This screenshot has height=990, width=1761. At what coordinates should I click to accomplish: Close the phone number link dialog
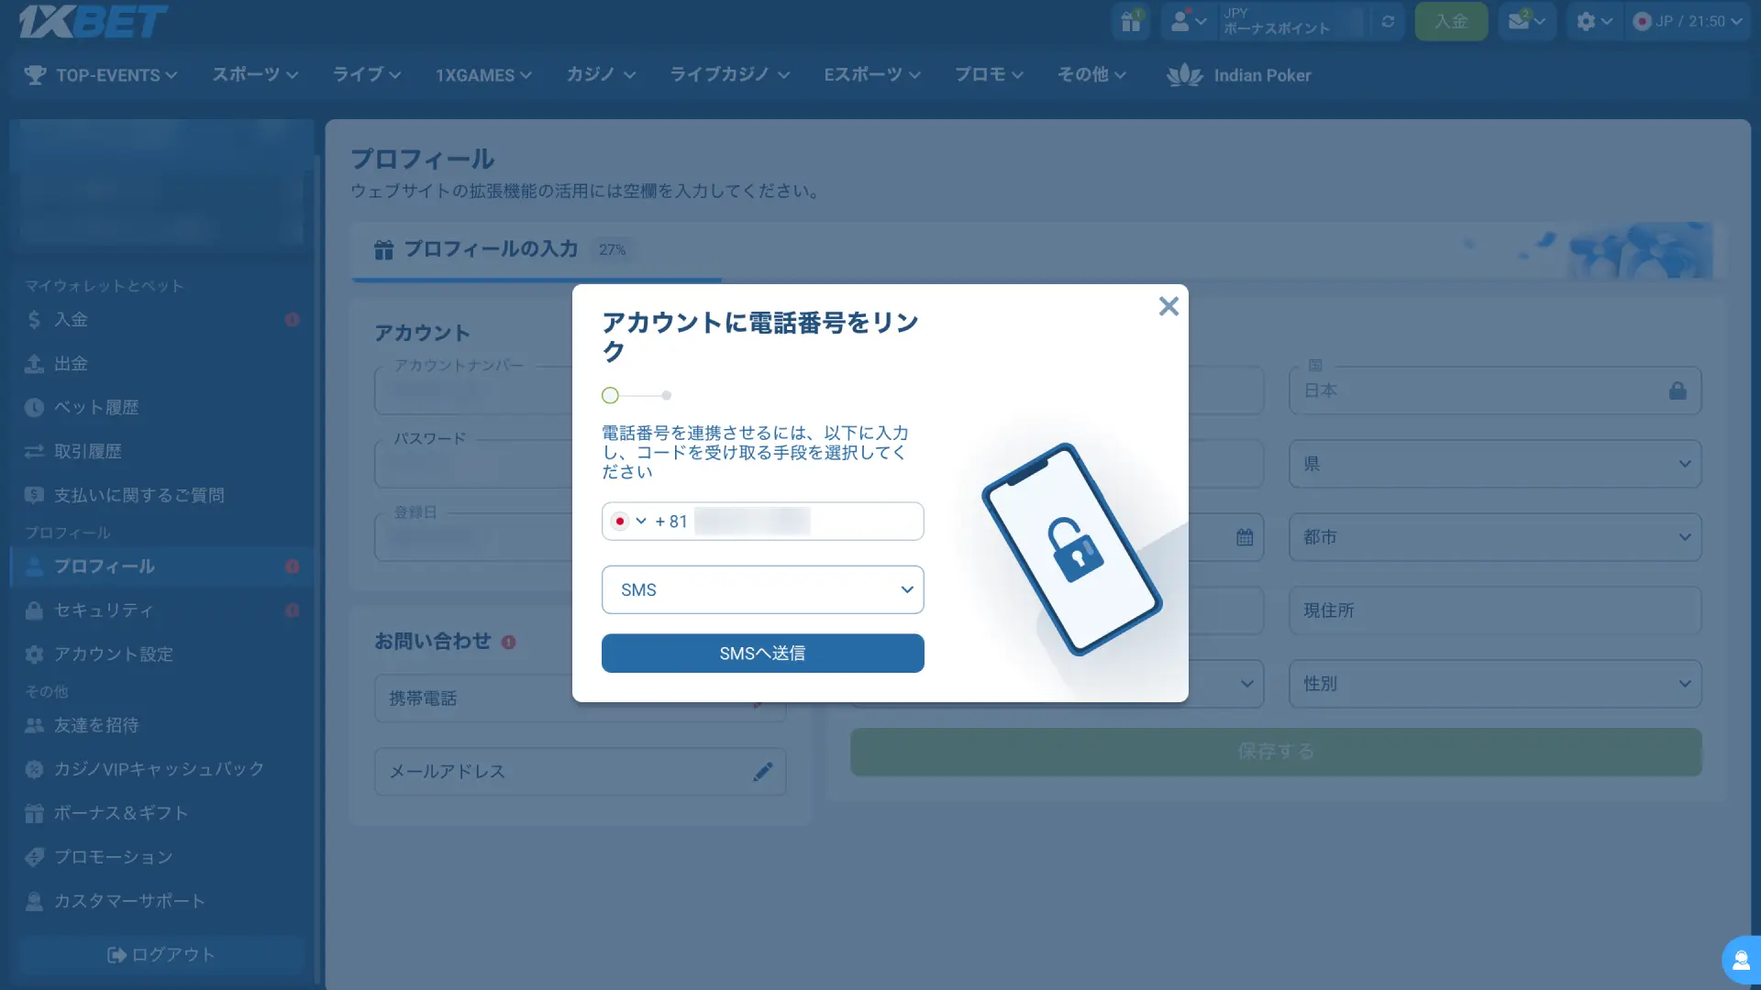click(x=1168, y=306)
